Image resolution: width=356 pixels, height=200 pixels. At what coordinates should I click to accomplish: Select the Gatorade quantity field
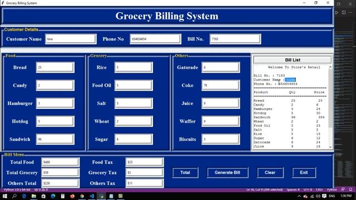[221, 67]
